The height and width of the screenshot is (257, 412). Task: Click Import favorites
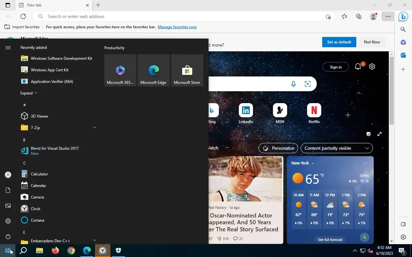coord(22,27)
